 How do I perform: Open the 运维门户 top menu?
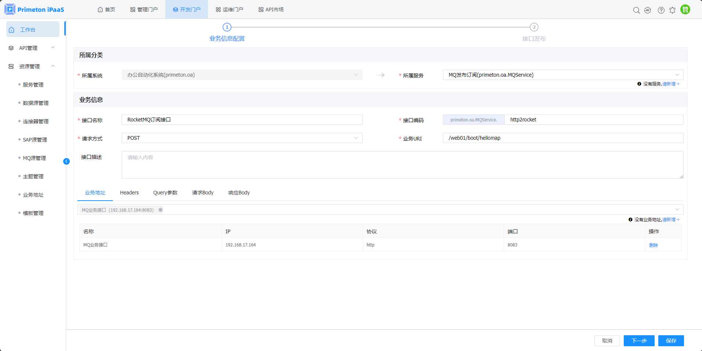(229, 10)
